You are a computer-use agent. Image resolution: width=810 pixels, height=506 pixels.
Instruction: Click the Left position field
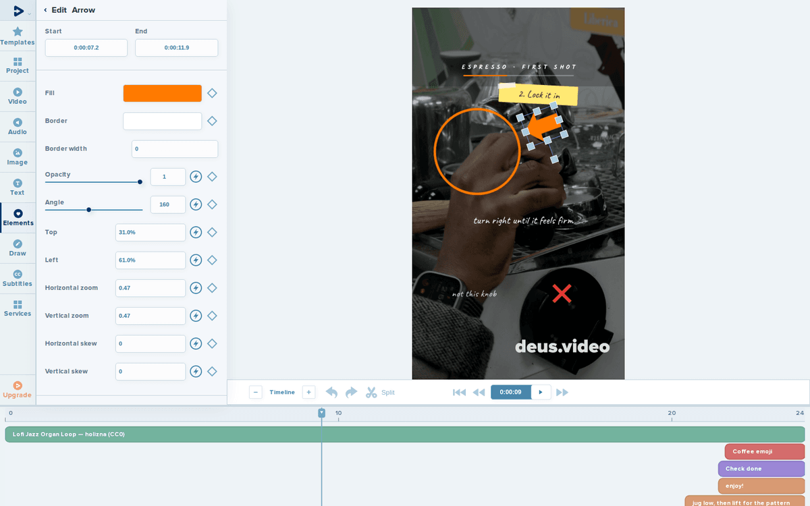click(151, 260)
